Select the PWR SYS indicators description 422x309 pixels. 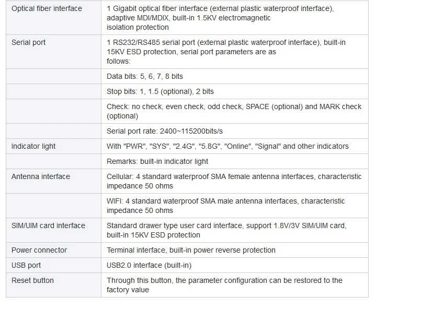coord(227,146)
